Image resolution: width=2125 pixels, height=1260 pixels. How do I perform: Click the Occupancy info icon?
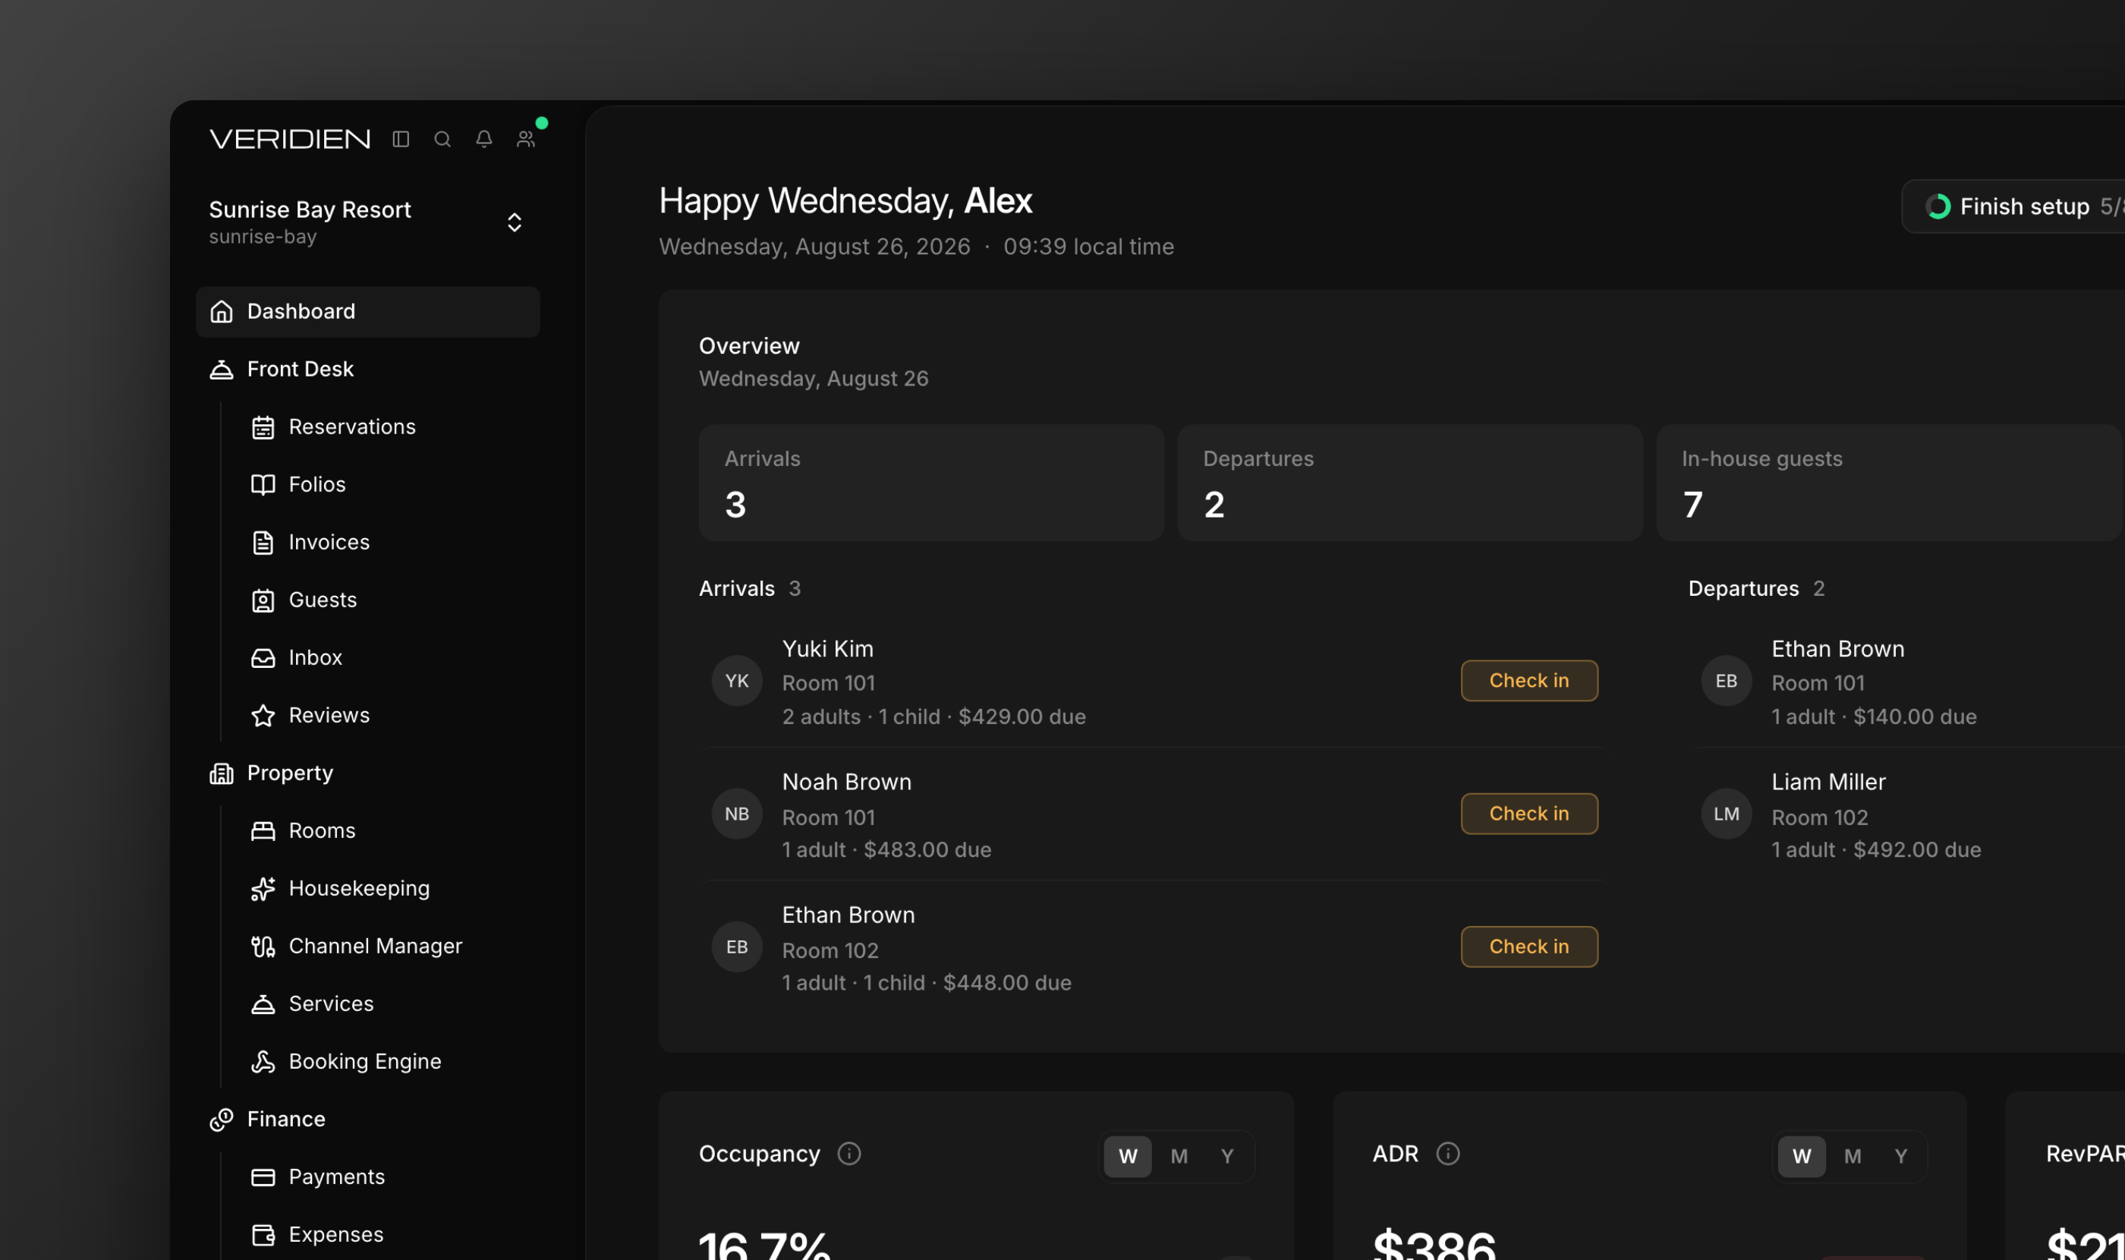[x=849, y=1154]
